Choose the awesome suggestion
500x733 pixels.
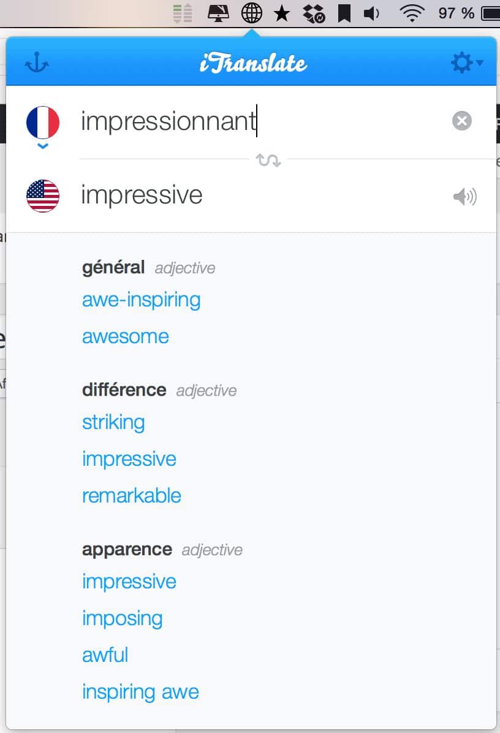point(125,336)
